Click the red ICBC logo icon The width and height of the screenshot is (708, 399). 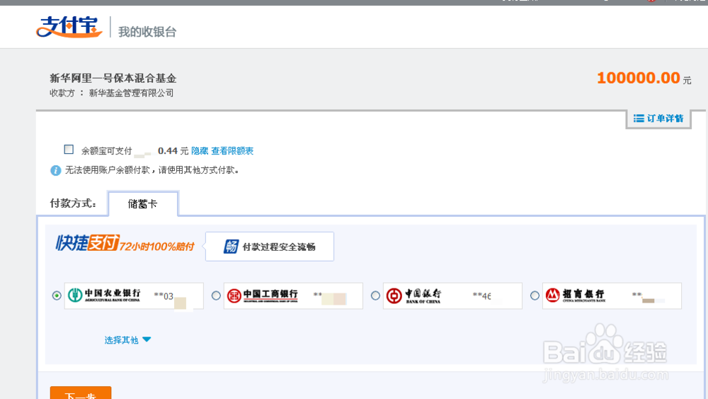tap(234, 296)
